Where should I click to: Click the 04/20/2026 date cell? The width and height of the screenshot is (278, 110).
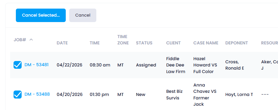[70, 95]
